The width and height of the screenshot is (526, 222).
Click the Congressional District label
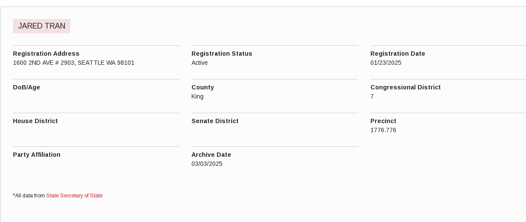(405, 87)
